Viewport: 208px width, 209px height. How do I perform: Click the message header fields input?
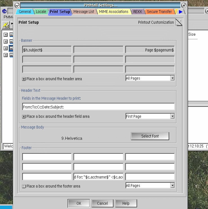click(99, 106)
